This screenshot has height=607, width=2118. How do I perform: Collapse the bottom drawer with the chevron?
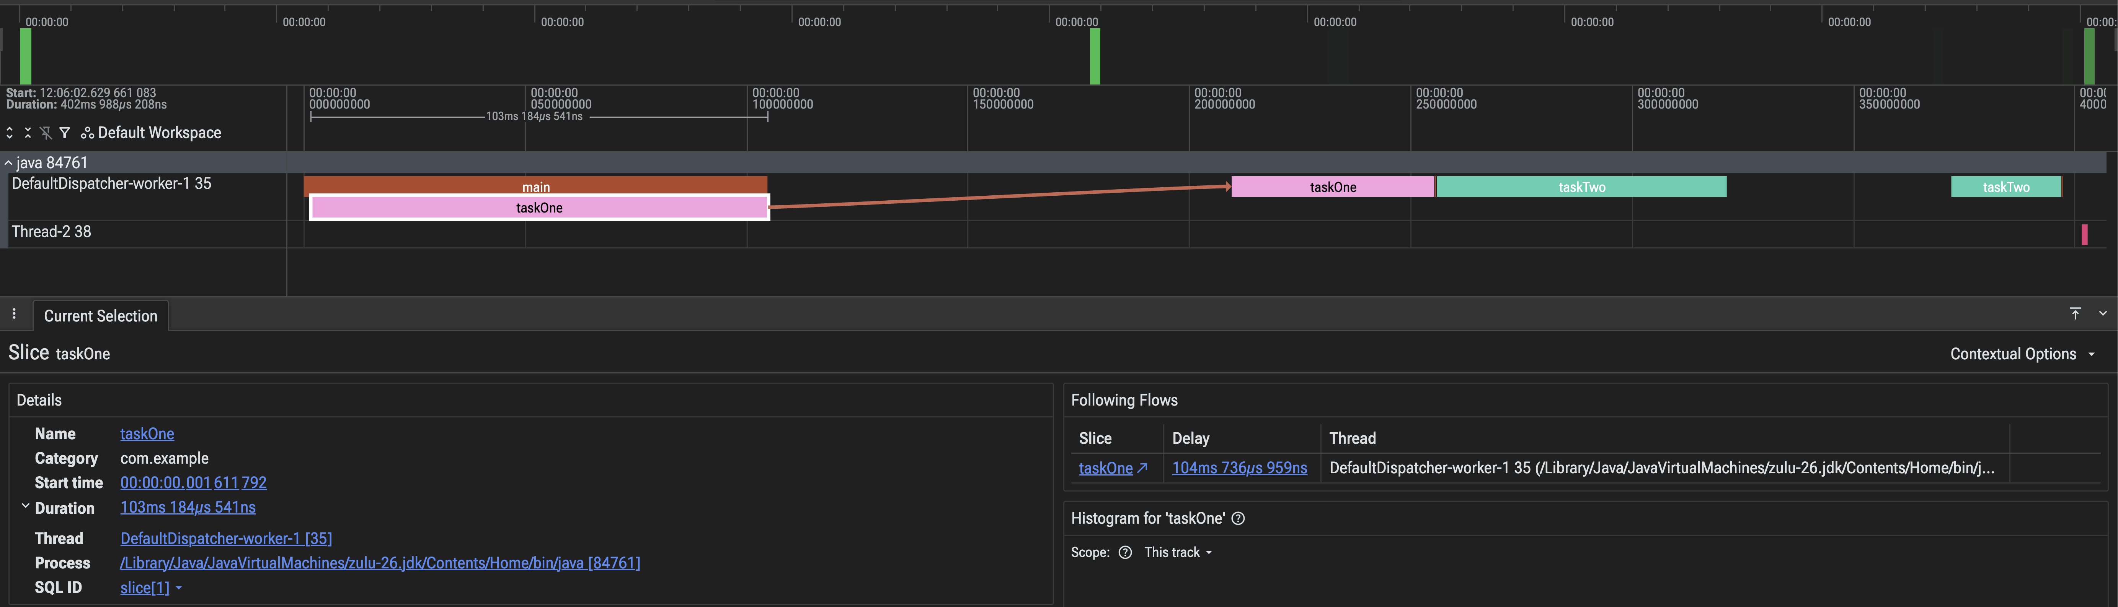click(2103, 314)
